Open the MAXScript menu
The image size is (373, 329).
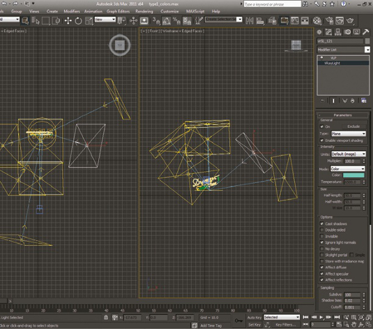pyautogui.click(x=195, y=11)
